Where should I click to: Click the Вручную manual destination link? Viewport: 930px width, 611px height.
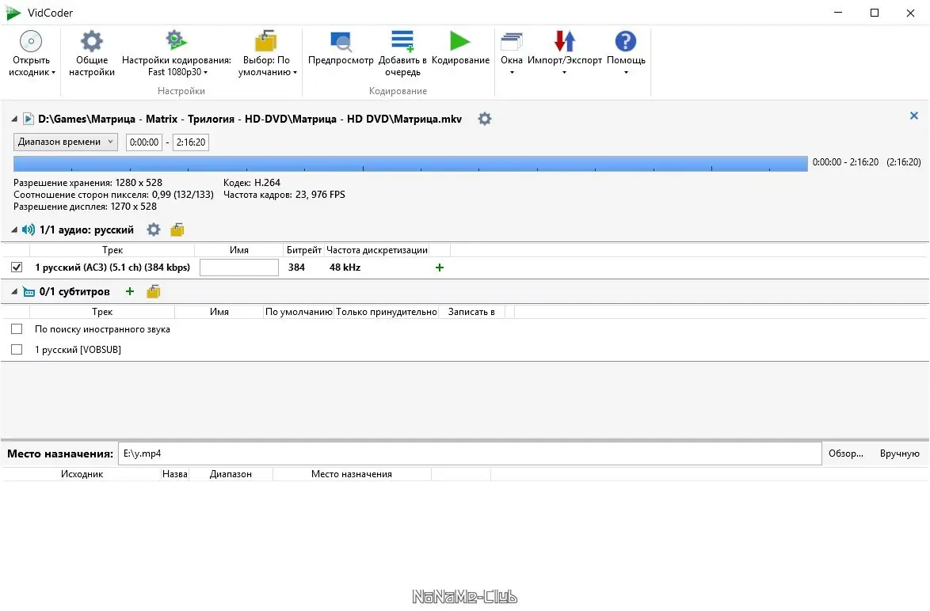(899, 454)
